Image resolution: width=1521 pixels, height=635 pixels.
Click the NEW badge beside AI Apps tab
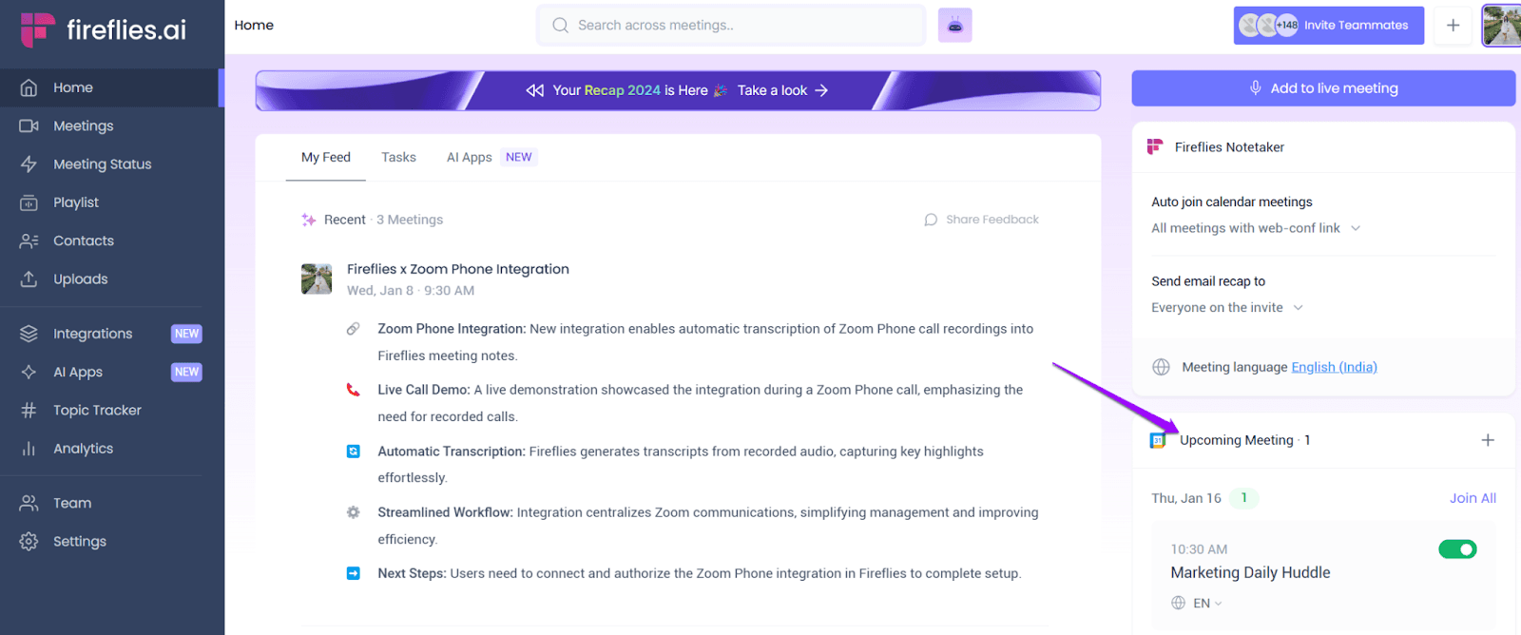[519, 158]
